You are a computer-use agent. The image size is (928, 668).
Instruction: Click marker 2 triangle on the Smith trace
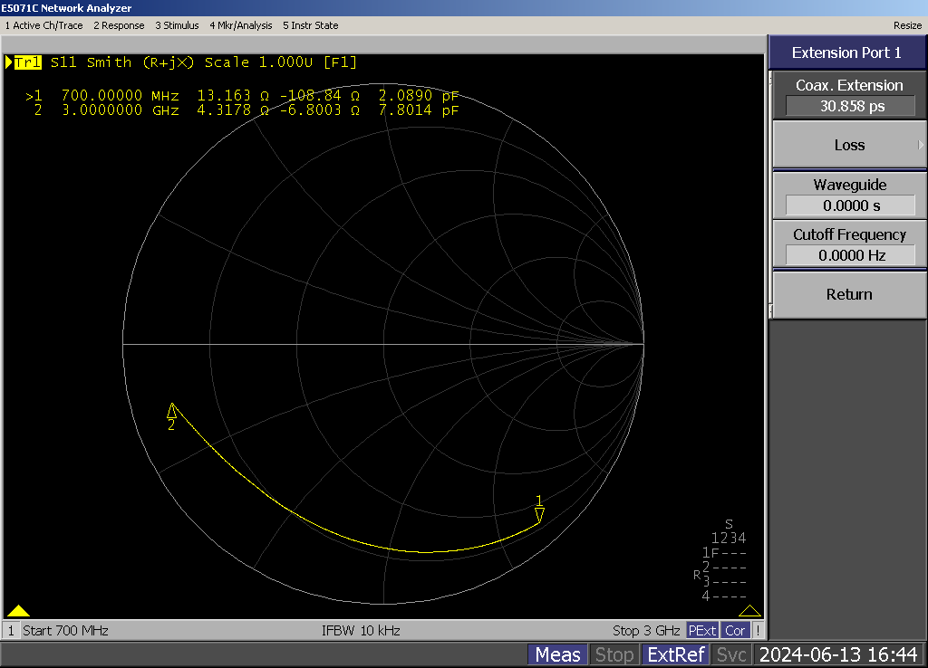[x=172, y=410]
